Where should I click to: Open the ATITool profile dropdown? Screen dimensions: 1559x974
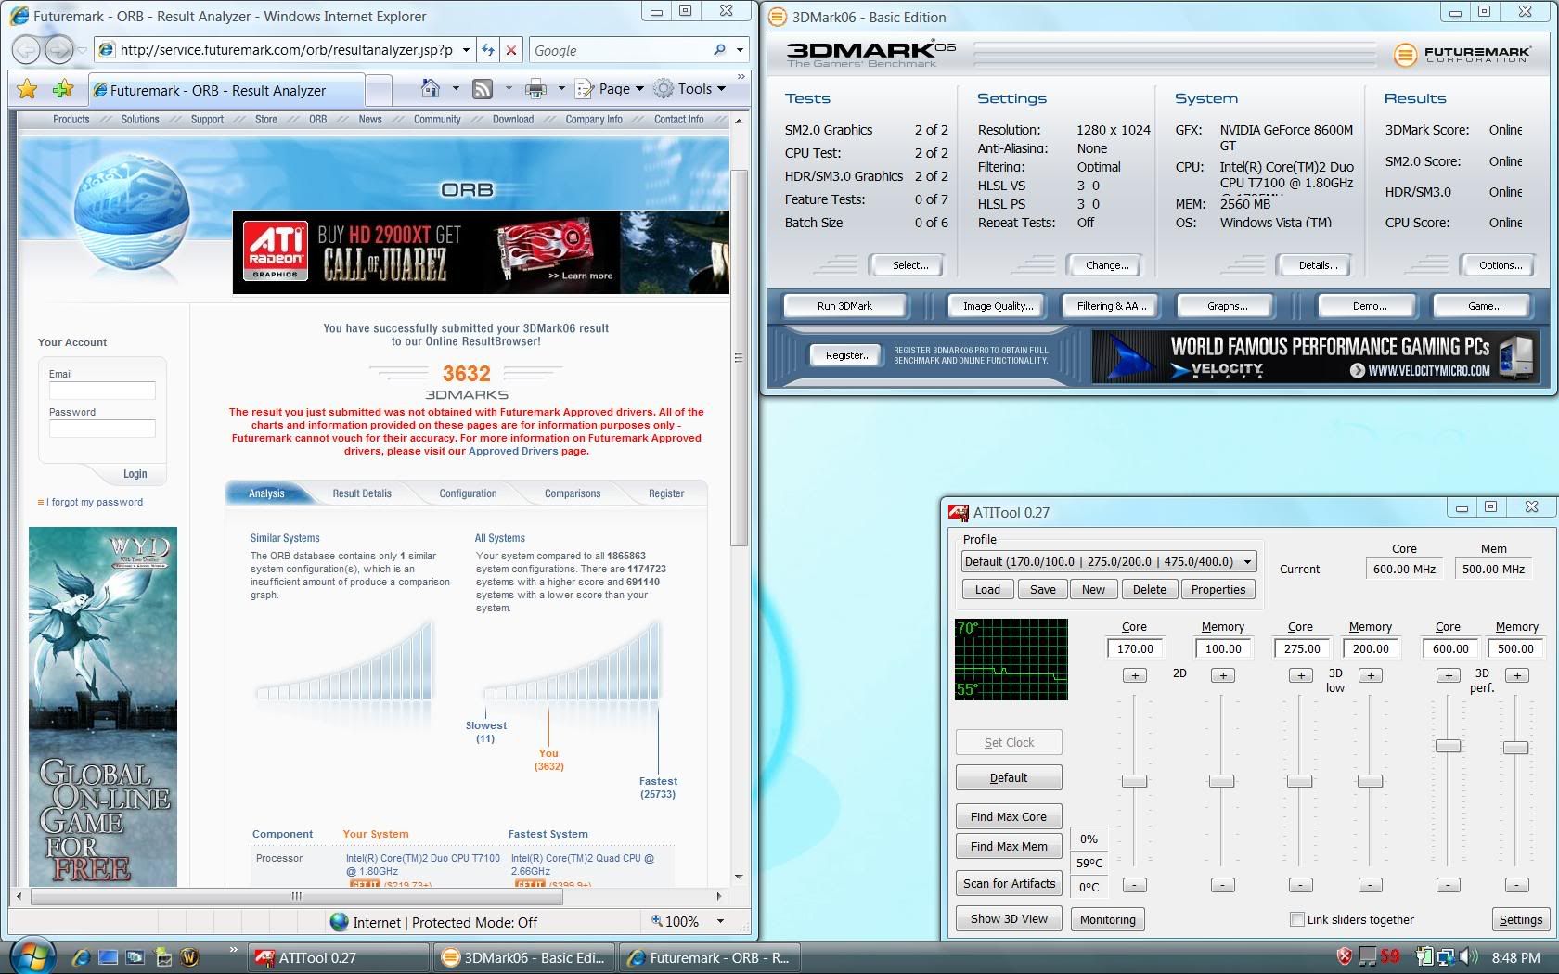[1247, 561]
